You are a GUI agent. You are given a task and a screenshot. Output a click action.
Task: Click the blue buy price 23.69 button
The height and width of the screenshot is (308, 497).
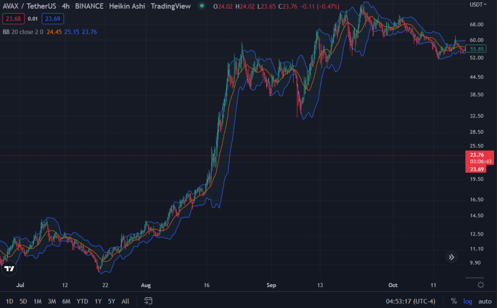coord(52,19)
